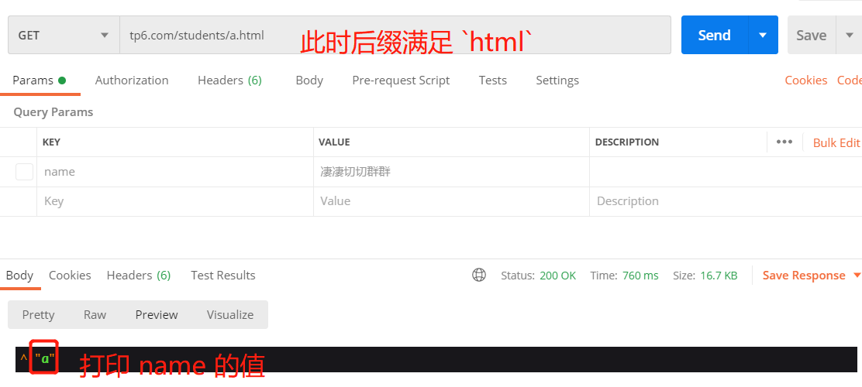Open the response Cookies tab
862x387 pixels.
(x=70, y=275)
